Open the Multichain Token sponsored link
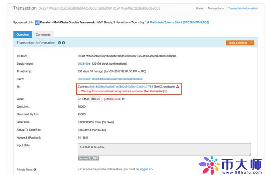Viewport: 271px width, 175px height. (179, 22)
